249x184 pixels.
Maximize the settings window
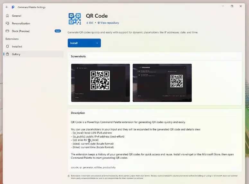pyautogui.click(x=232, y=6)
